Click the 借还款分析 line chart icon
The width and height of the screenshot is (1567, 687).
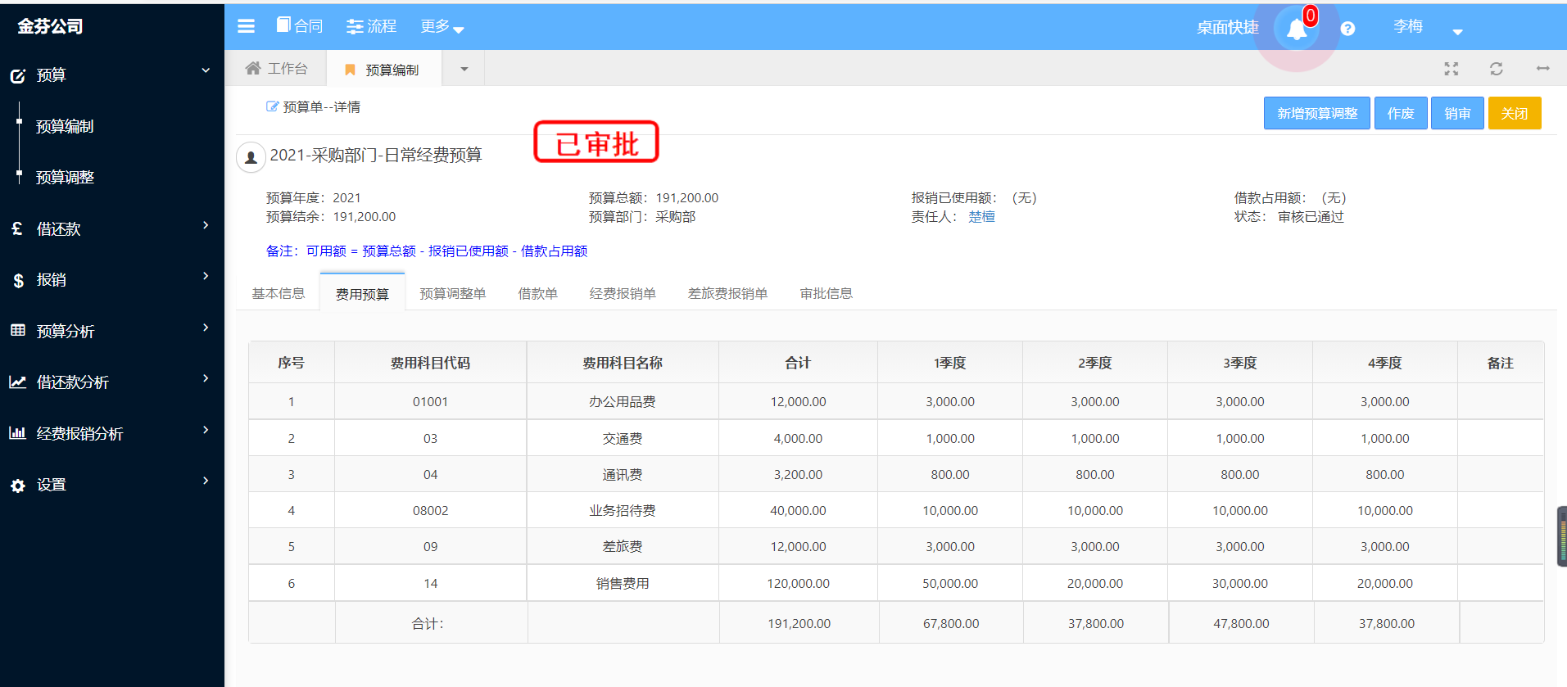point(17,382)
